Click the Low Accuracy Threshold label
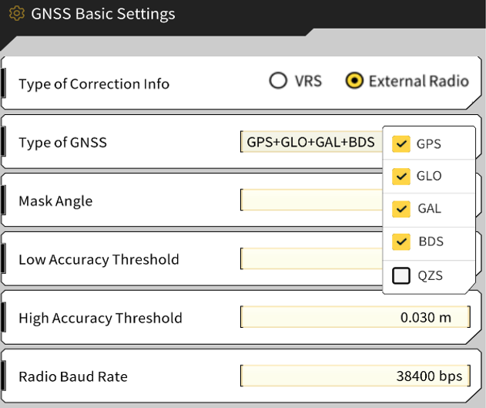This screenshot has height=408, width=486. click(x=99, y=260)
